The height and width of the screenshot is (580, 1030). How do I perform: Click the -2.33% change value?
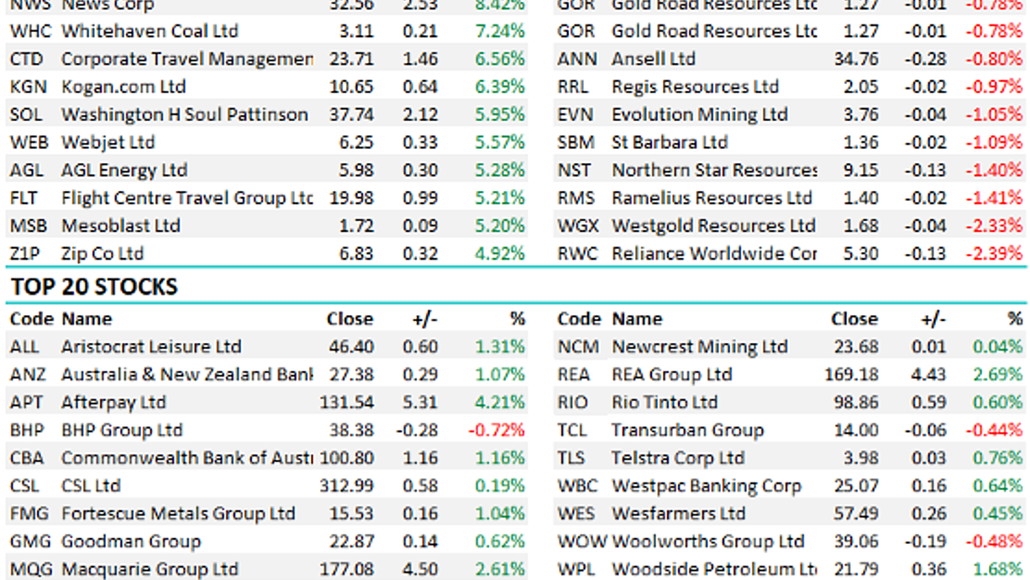[995, 225]
